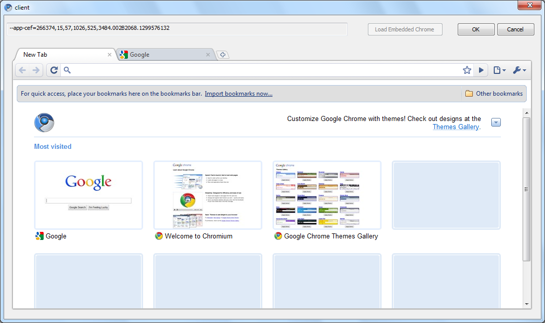The height and width of the screenshot is (323, 545).
Task: Reload the current page
Action: pyautogui.click(x=54, y=70)
